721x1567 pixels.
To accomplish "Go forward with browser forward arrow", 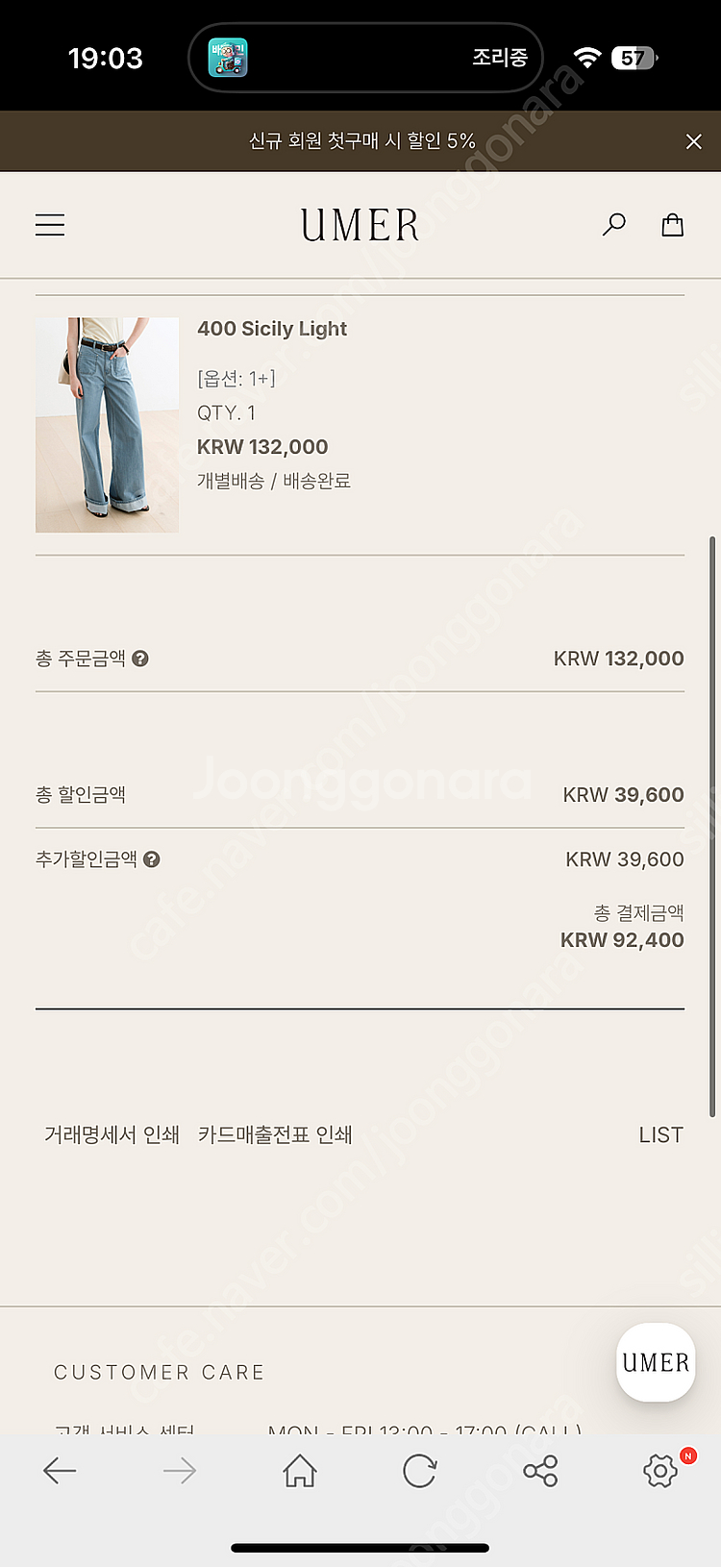I will click(180, 1471).
